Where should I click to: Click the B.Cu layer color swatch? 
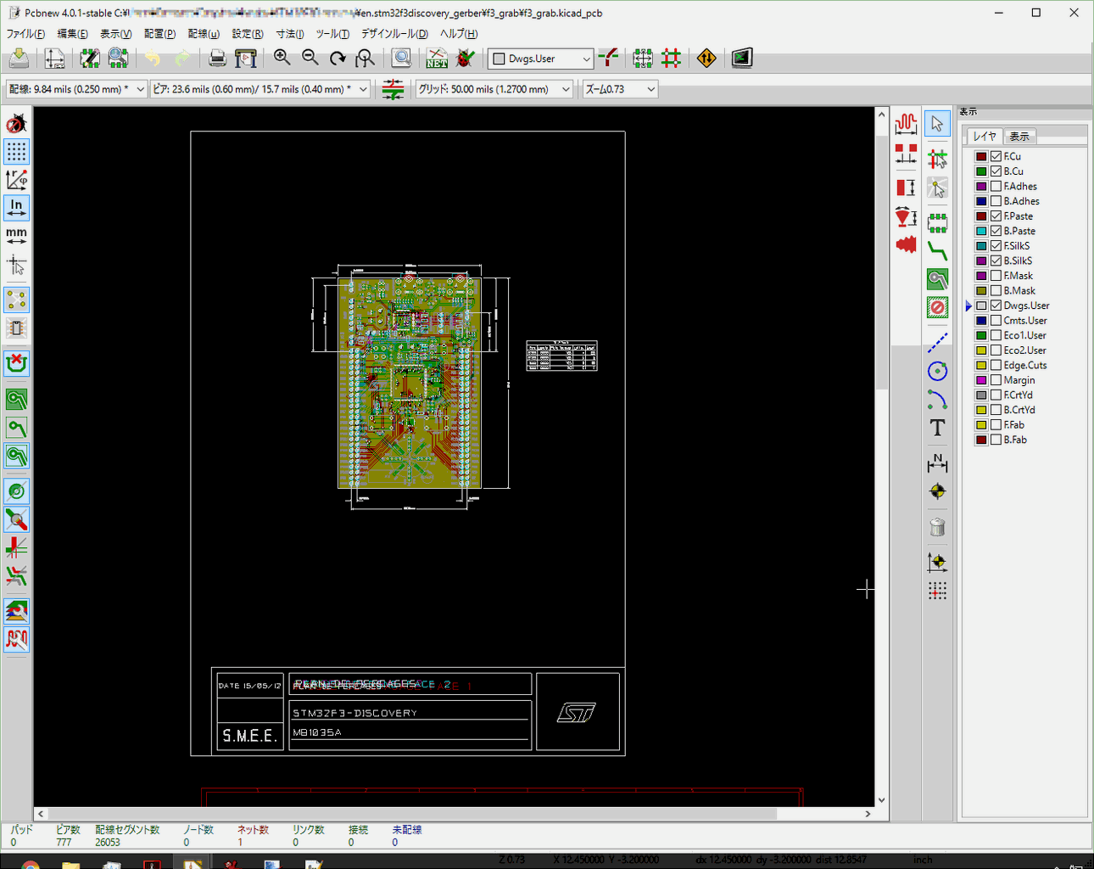click(x=981, y=171)
